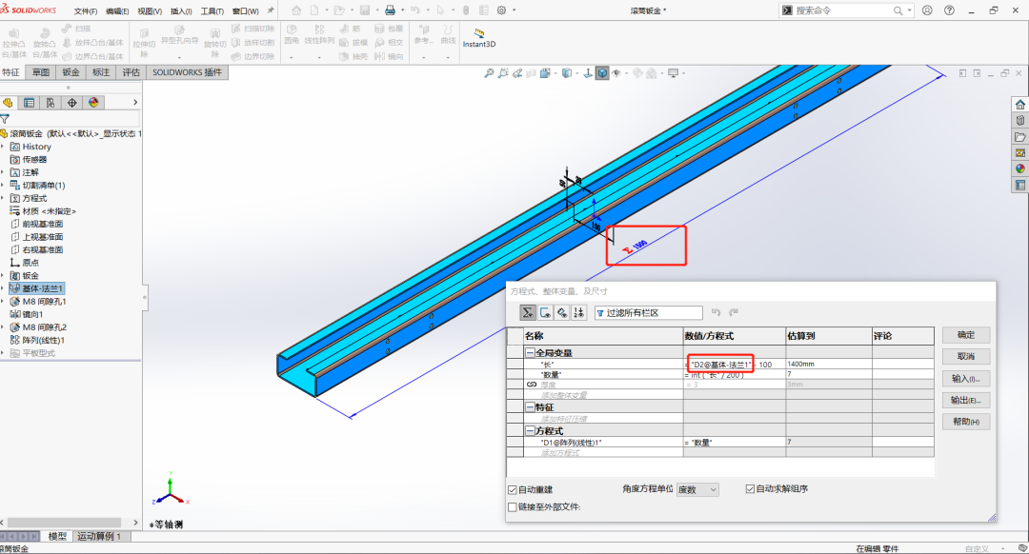Toggle the 自动求解组序 checkbox
Image resolution: width=1029 pixels, height=554 pixels.
[750, 489]
